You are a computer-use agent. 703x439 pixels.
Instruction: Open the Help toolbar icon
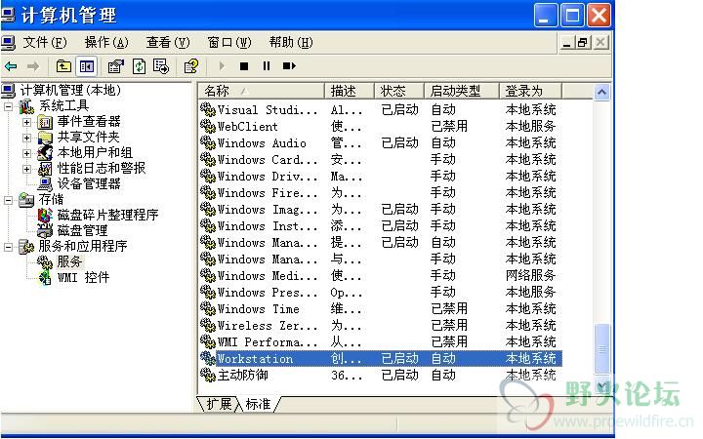click(x=191, y=66)
